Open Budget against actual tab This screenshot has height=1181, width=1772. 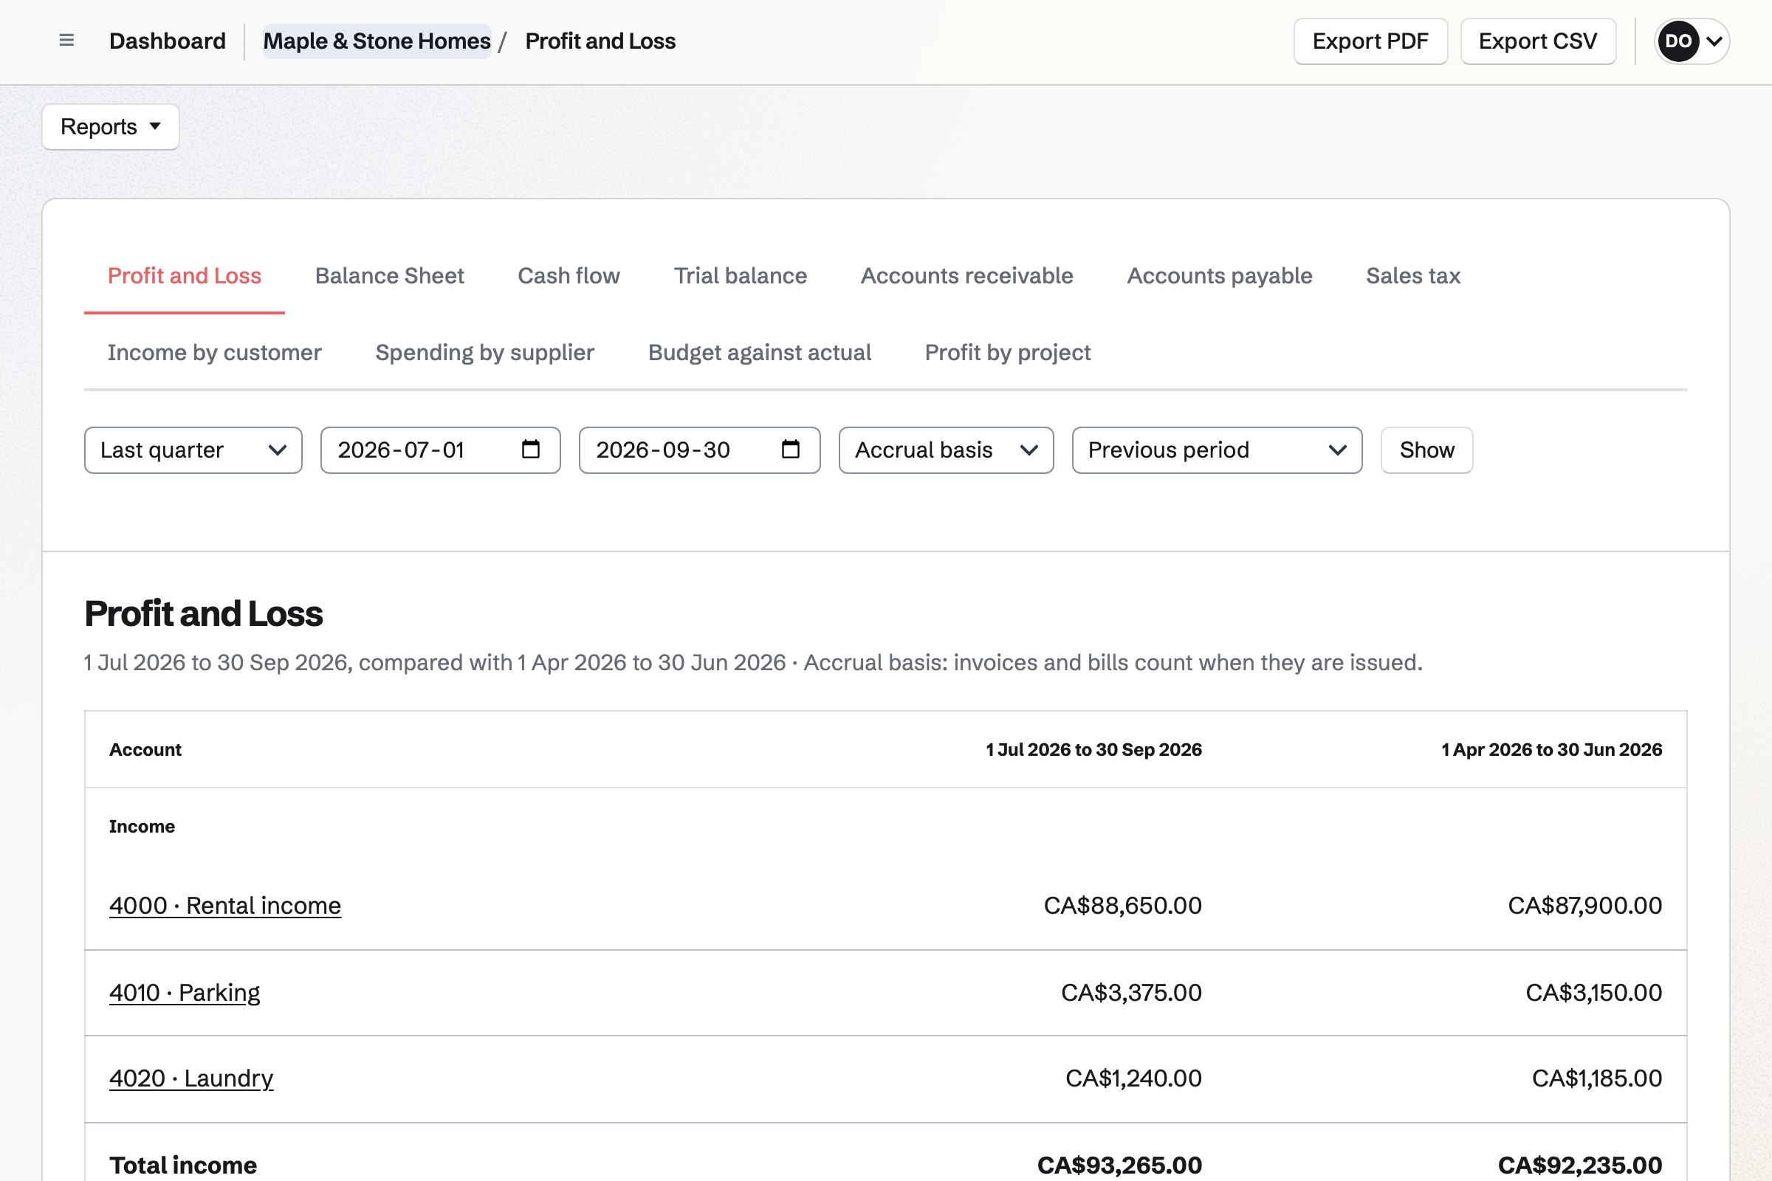coord(760,353)
